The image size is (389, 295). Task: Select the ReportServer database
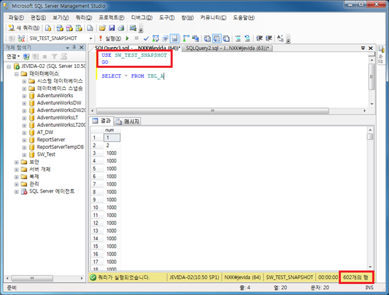[x=51, y=140]
